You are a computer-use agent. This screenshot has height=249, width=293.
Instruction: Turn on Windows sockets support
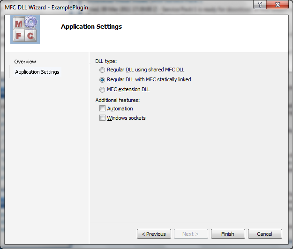(102, 118)
